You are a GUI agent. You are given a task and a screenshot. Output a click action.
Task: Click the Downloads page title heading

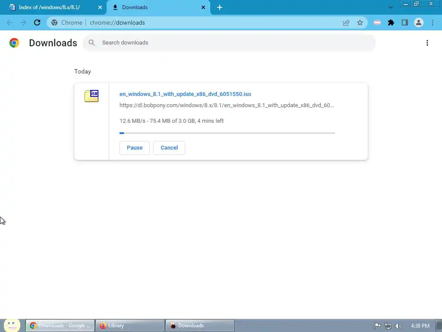tap(53, 43)
